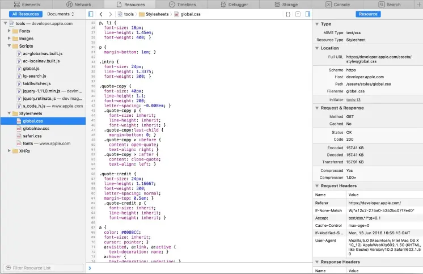Collapse the Scripts folder

(x=9, y=46)
